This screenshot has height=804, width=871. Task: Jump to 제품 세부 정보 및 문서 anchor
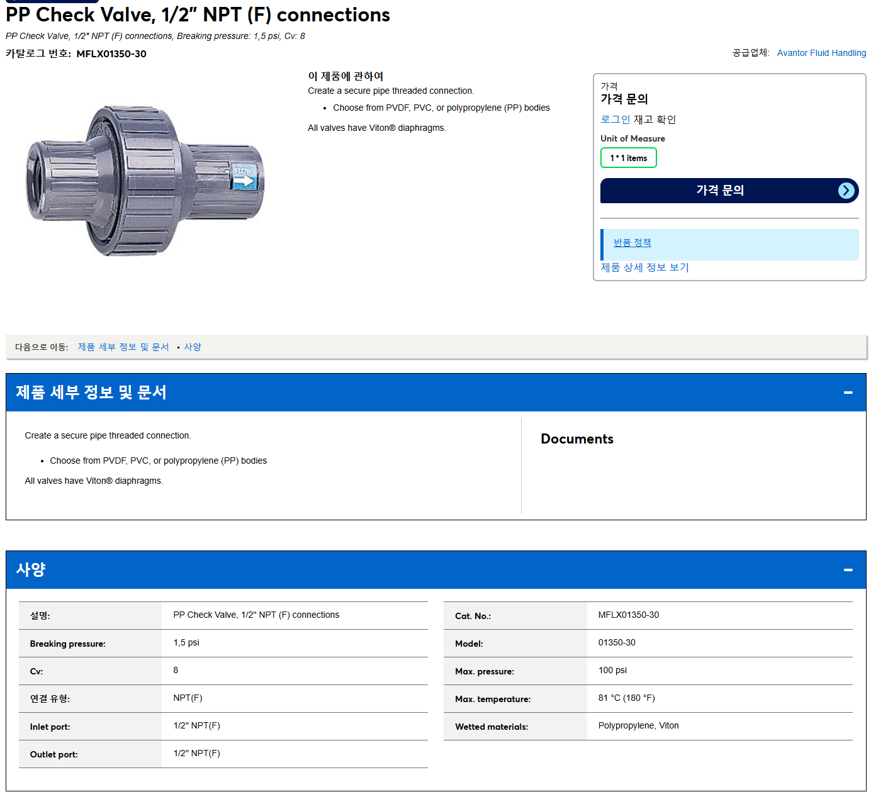[123, 347]
